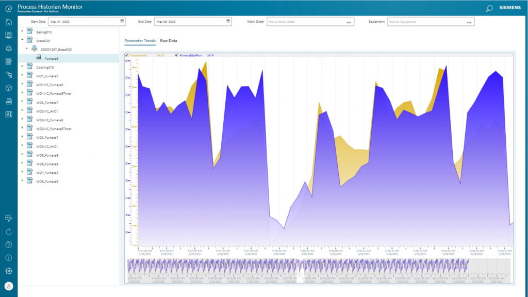Click the Siemens logo
Viewport: 528px width, 297px height.
pyautogui.click(x=510, y=7)
